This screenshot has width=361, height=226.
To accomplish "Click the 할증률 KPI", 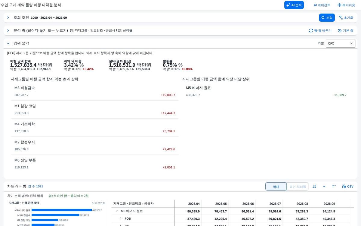I will [x=178, y=65].
